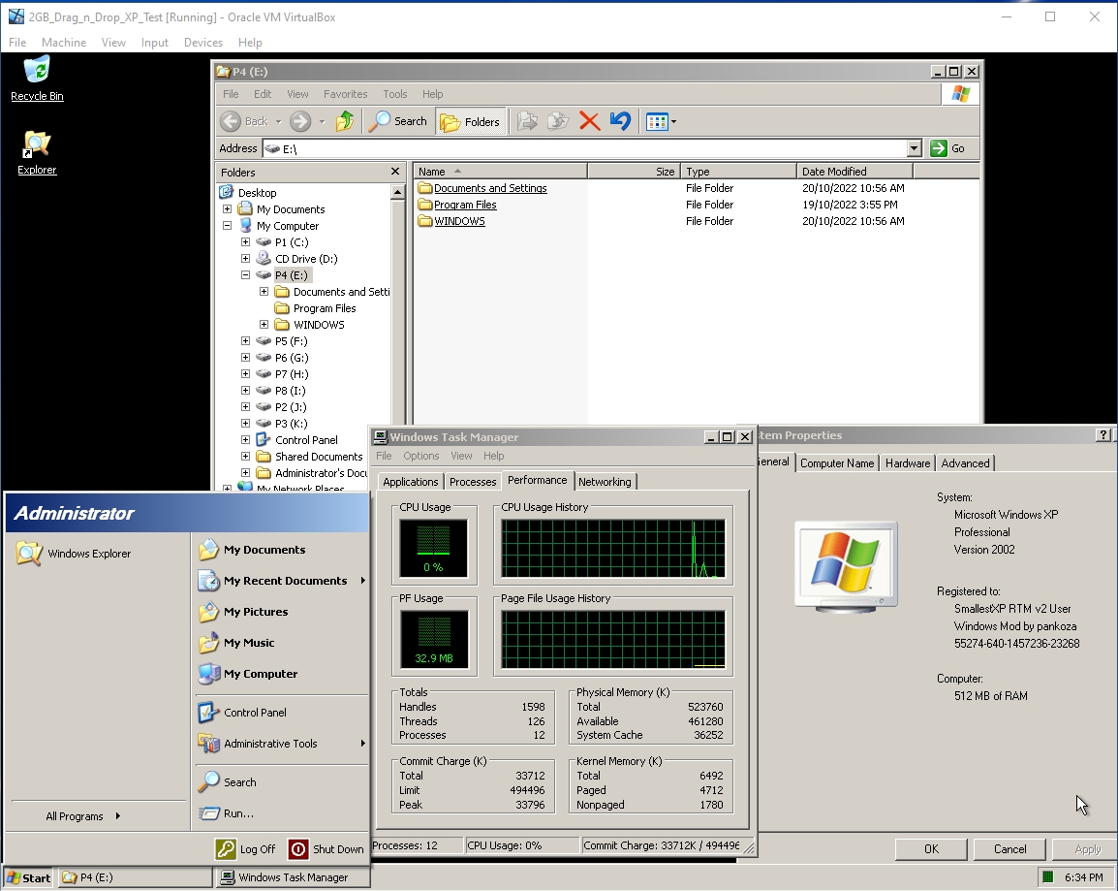Open Explorer View menu
Viewport: 1118px width, 891px height.
coord(297,94)
